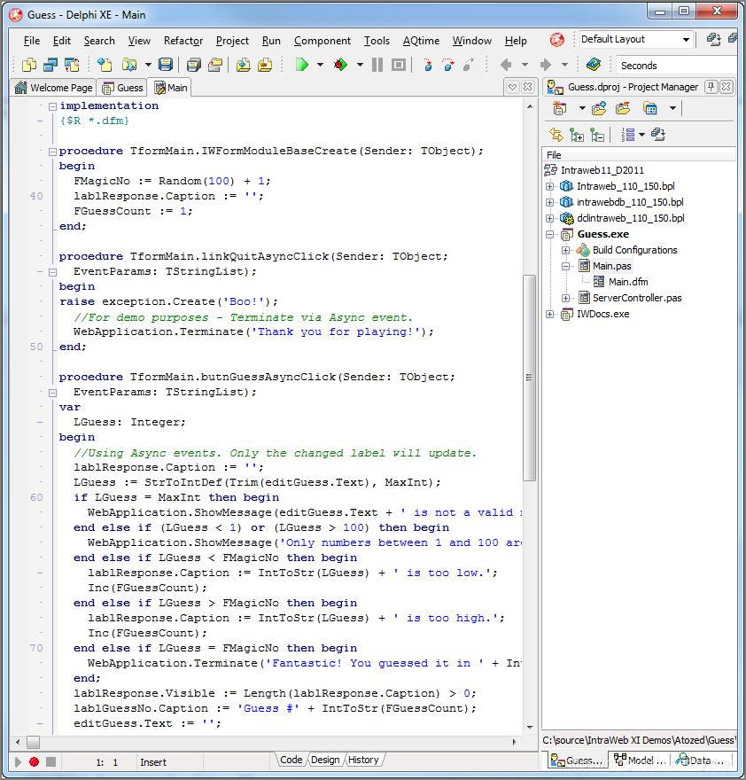Collapse the Guess.exe tree node

[549, 234]
